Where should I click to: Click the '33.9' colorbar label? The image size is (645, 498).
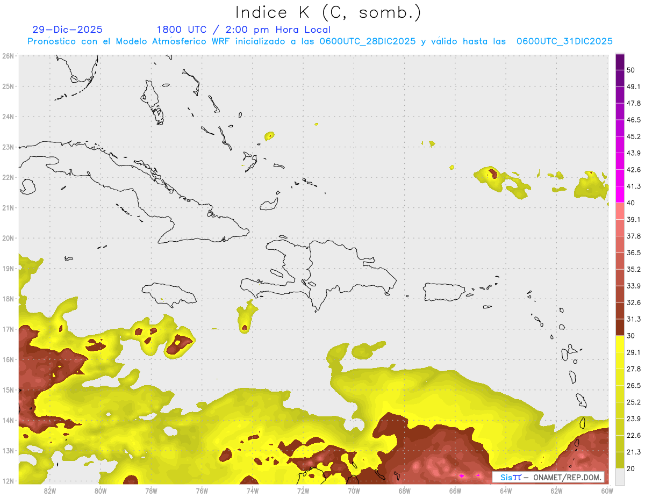click(x=633, y=286)
